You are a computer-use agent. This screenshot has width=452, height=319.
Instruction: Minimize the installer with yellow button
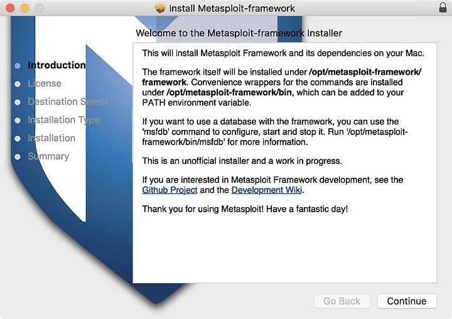point(24,8)
